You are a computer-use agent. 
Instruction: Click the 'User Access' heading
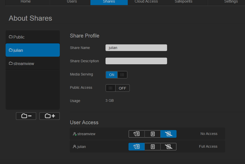tap(84, 122)
